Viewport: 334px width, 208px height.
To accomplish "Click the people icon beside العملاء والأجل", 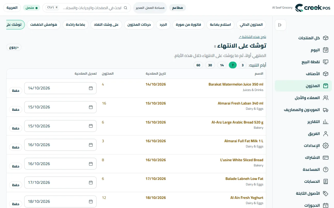I will point(325,98).
